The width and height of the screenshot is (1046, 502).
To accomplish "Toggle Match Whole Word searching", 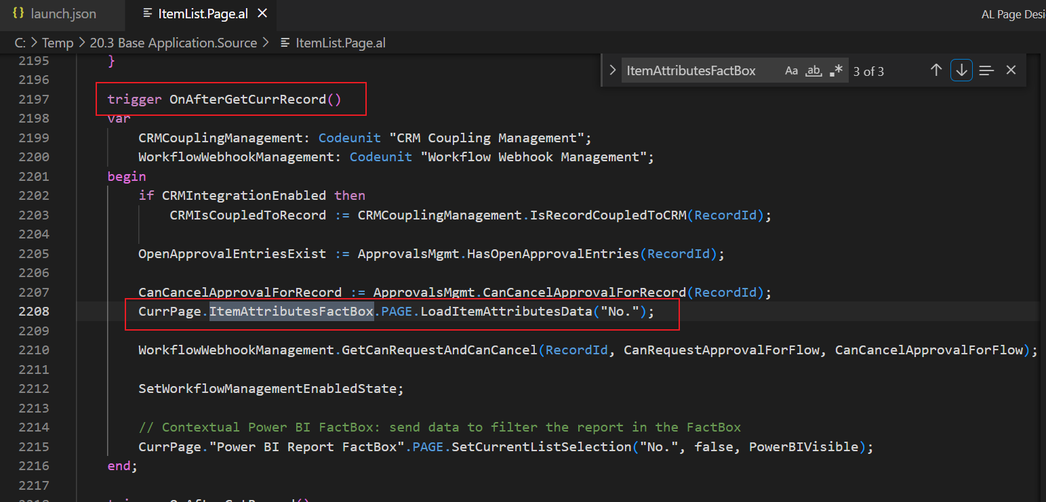I will (813, 70).
